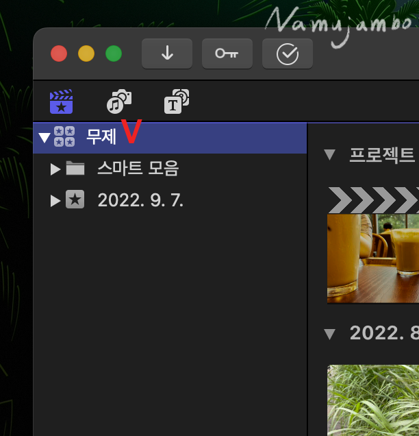Select the green grass clip thumbnail
Viewport: 419px width, 436px height.
point(373,400)
